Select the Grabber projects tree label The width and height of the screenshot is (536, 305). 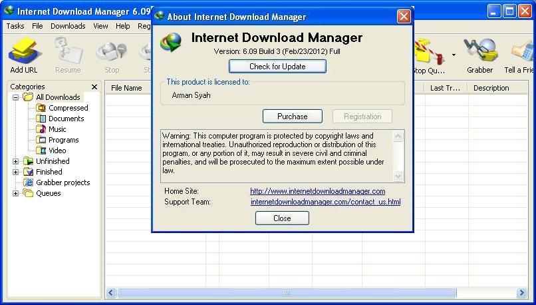tap(63, 182)
